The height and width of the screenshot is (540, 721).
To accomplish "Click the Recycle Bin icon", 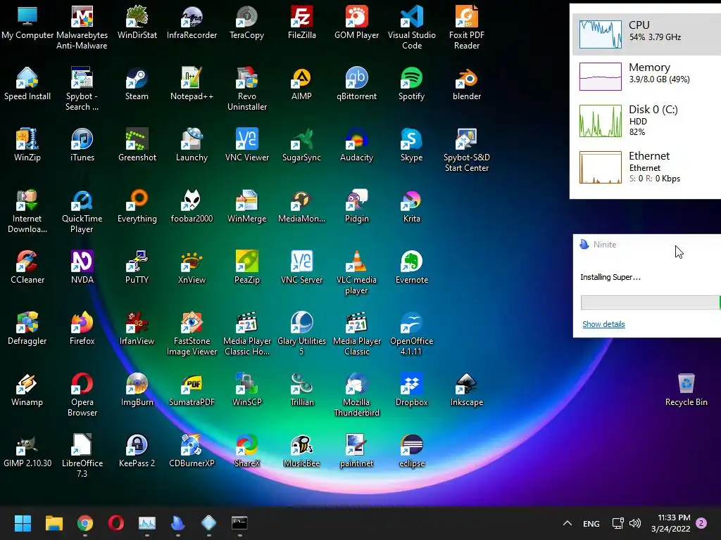I will point(686,390).
